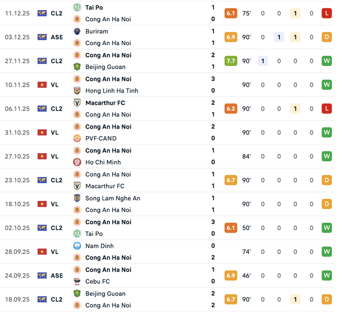Viewport: 340px width, 313px height.
Task: Click the 28.09.25 match date
Action: coord(18,252)
